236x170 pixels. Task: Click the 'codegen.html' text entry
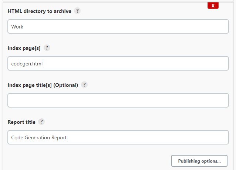(27, 64)
